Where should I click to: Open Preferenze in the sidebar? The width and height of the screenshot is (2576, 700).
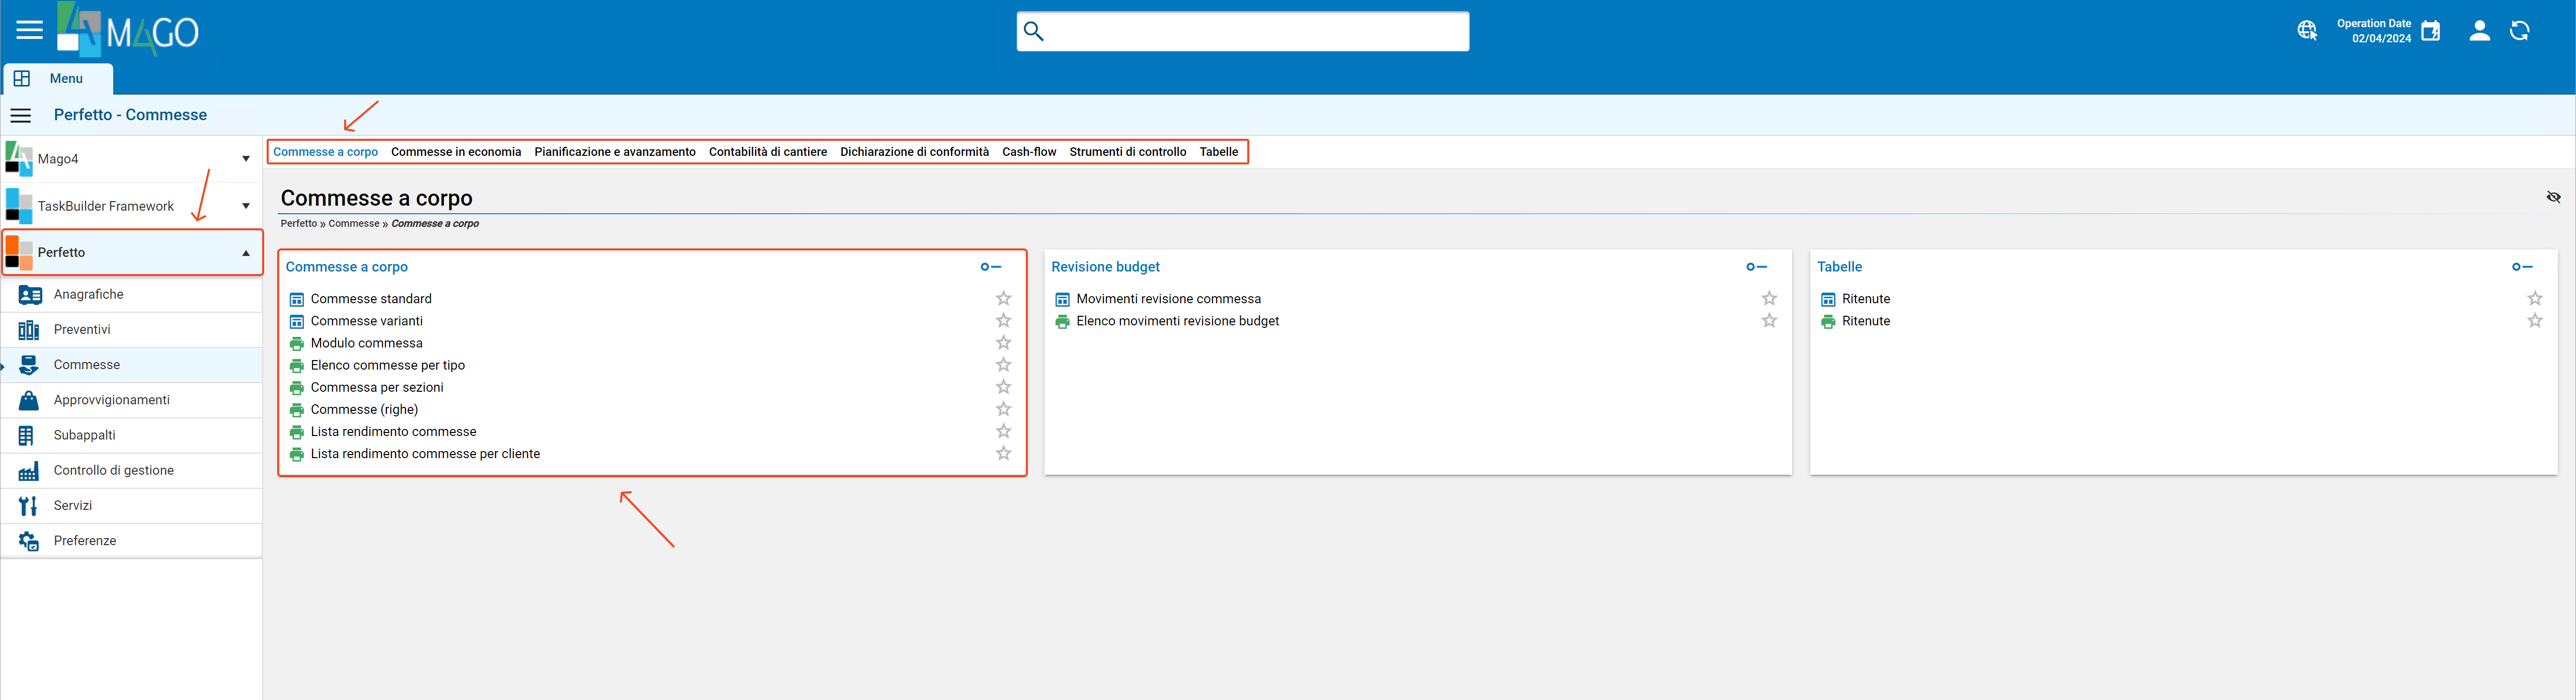(132, 540)
